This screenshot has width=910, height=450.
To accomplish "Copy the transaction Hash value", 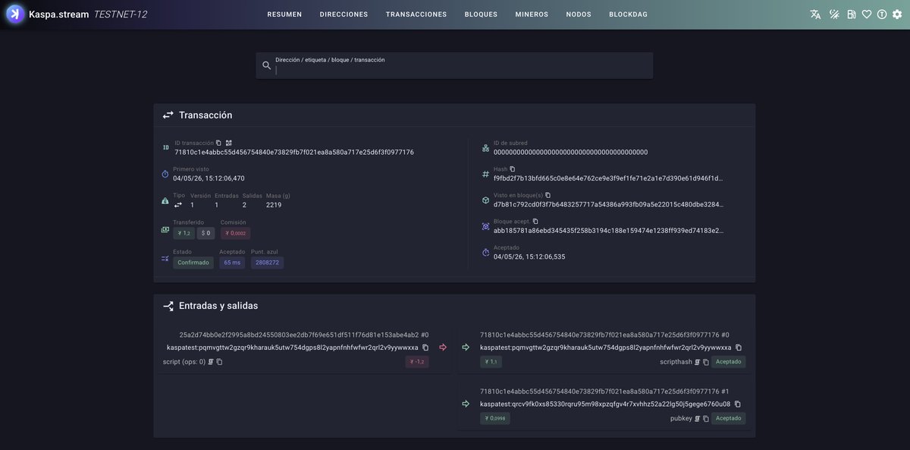I will [x=513, y=169].
